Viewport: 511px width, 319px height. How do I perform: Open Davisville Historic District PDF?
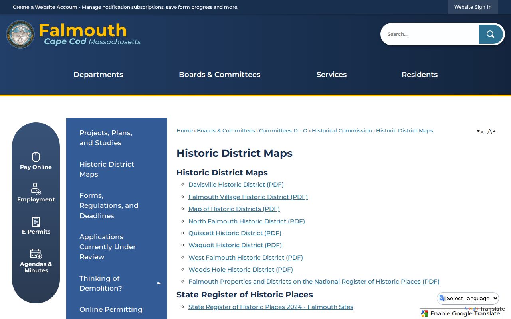pos(236,185)
